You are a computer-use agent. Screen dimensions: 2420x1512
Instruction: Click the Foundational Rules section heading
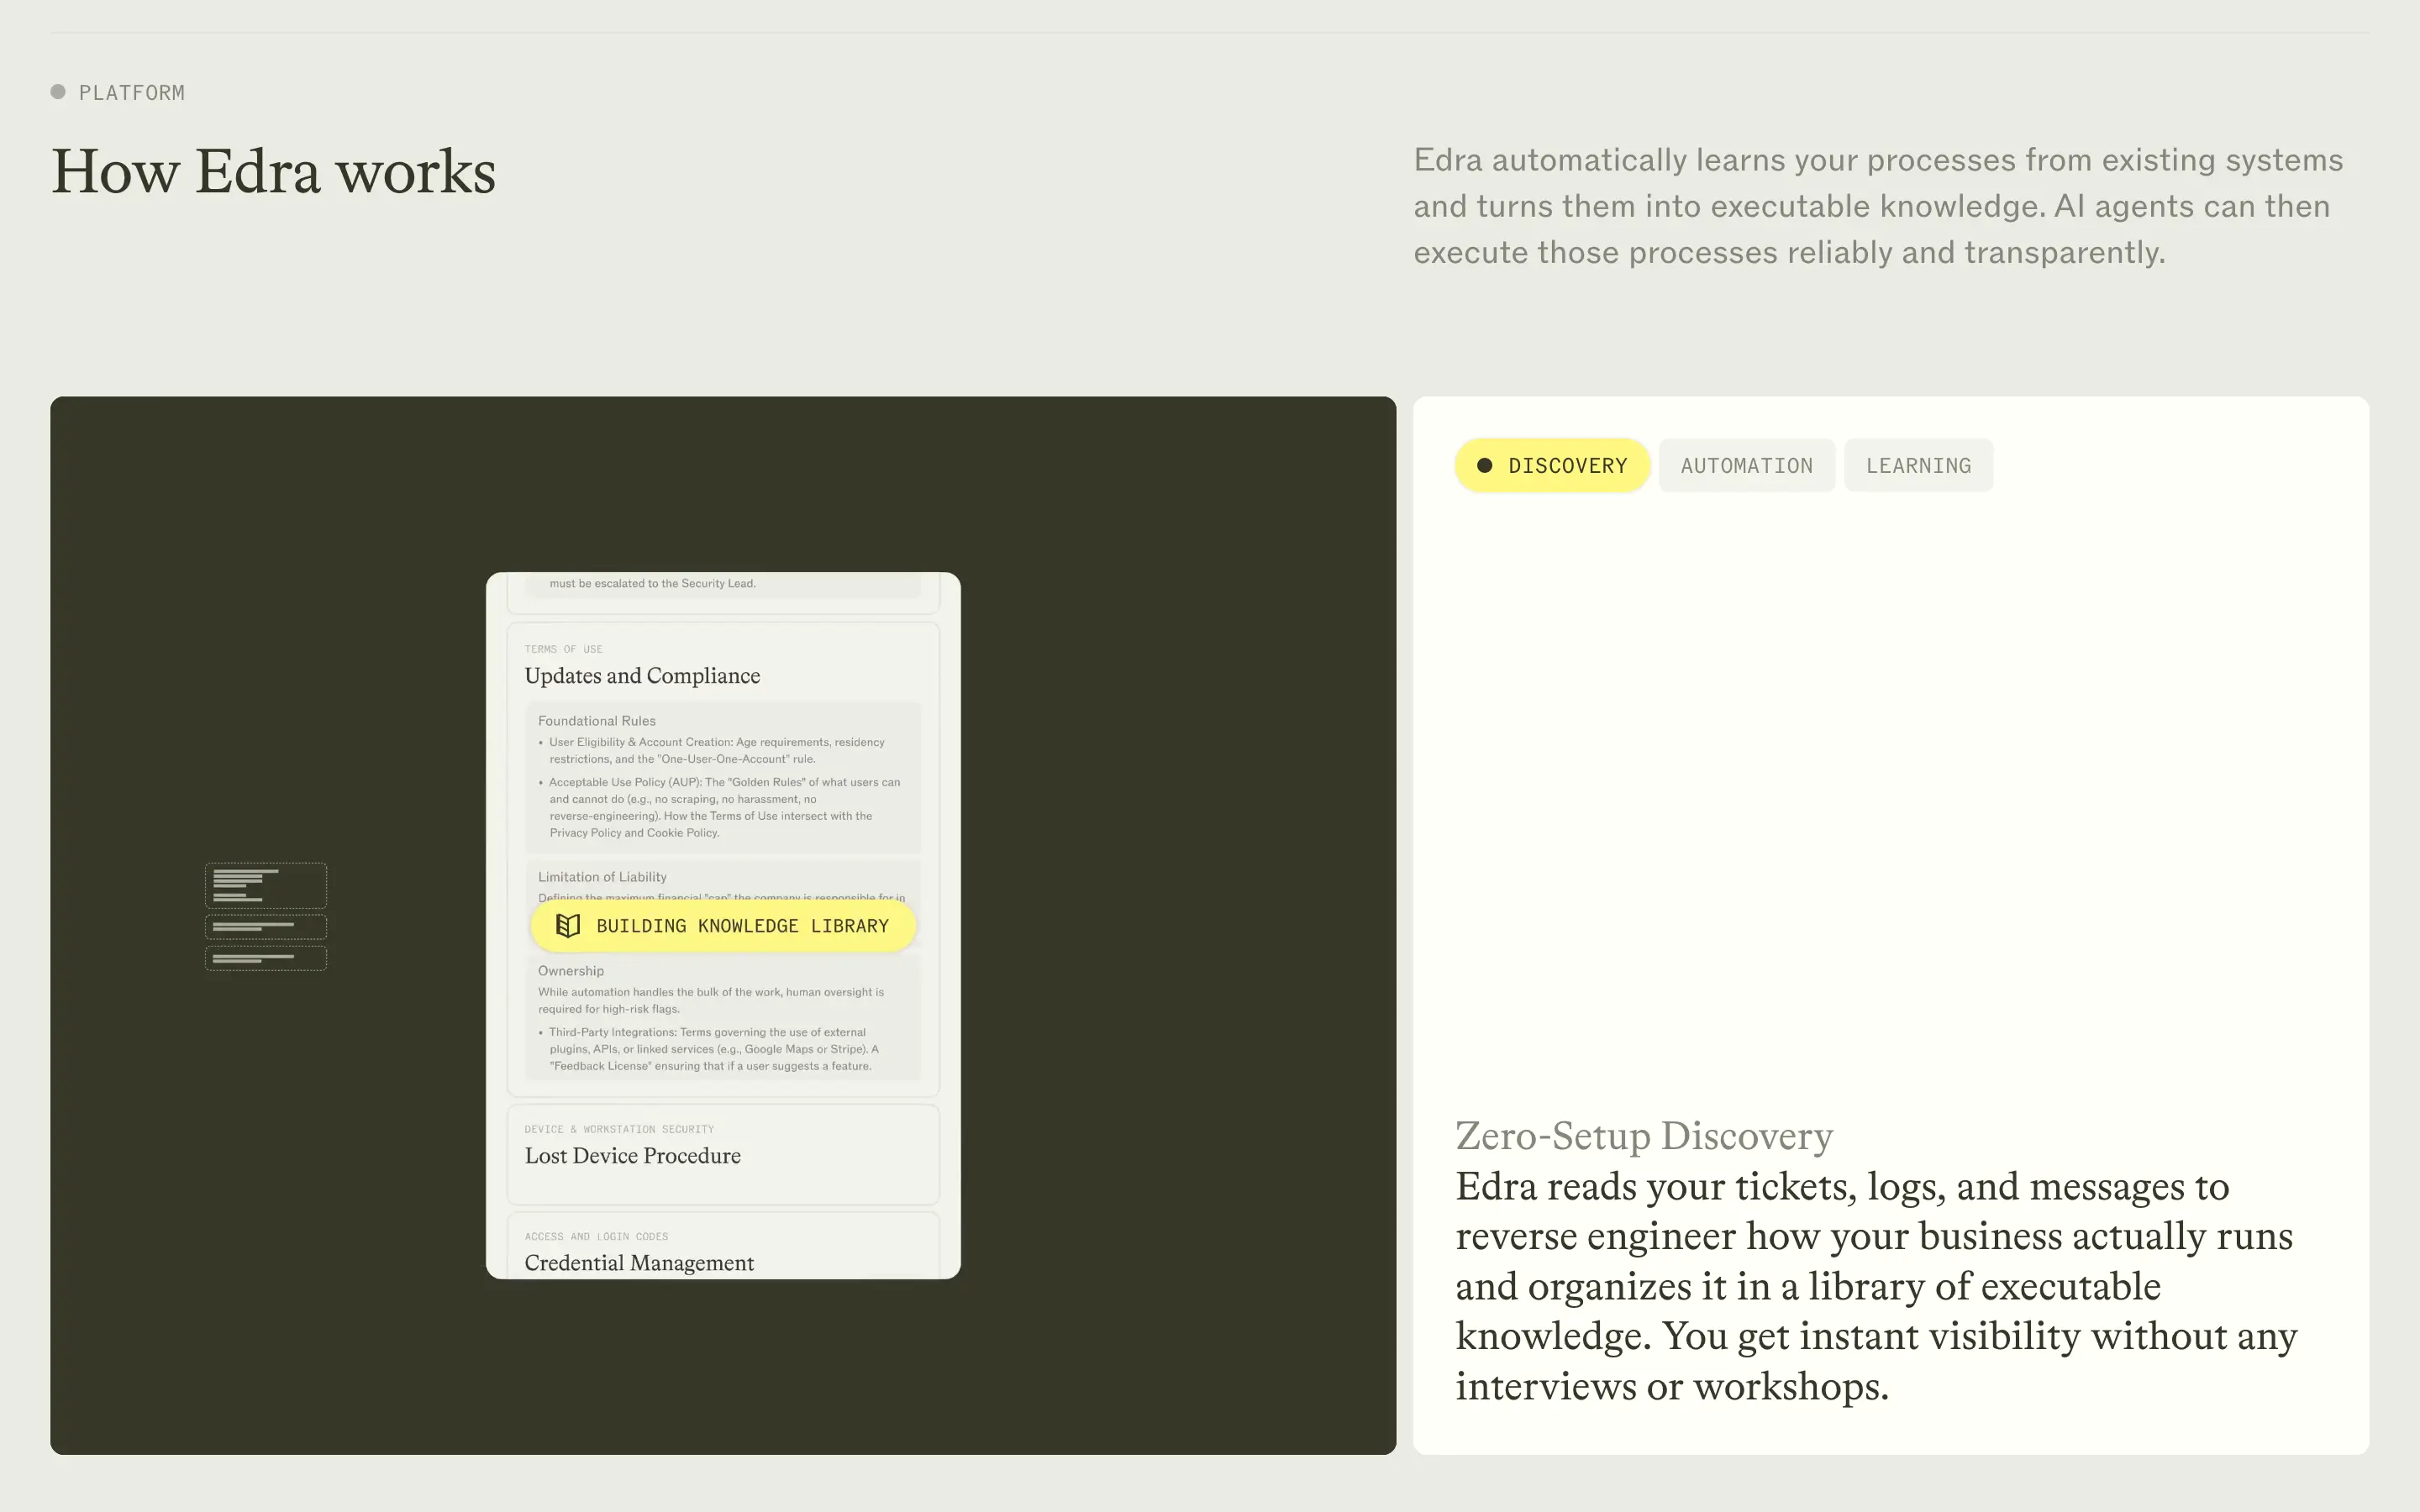pos(597,721)
